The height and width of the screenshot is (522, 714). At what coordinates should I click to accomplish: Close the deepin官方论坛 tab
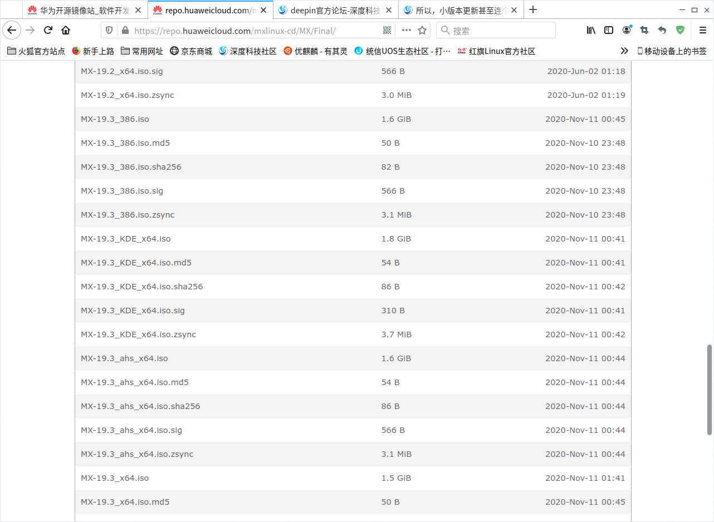pyautogui.click(x=388, y=10)
